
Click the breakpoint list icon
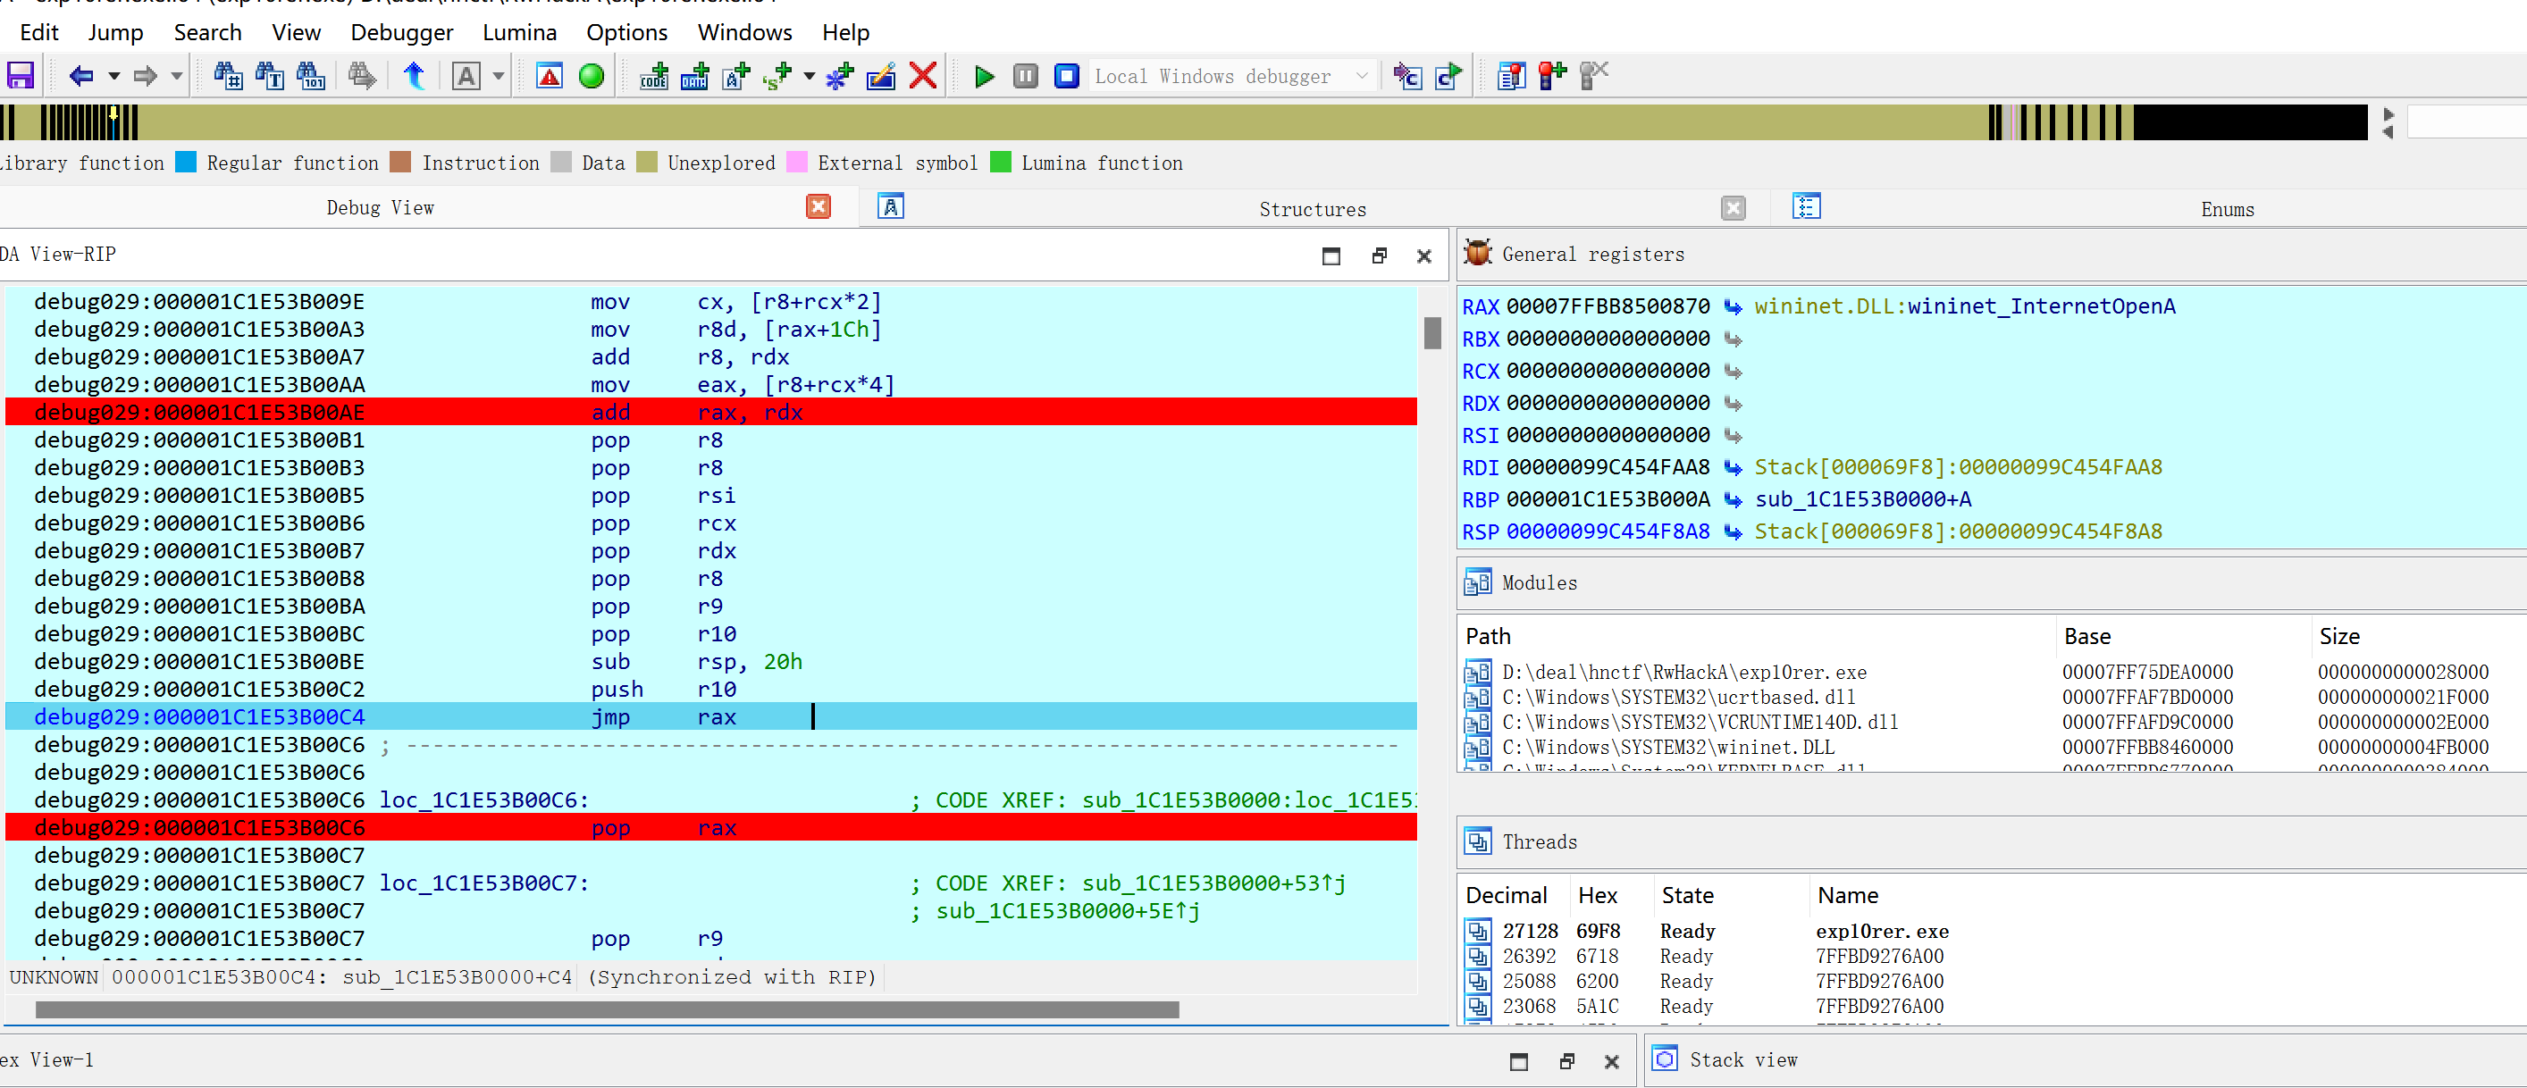coord(1512,76)
